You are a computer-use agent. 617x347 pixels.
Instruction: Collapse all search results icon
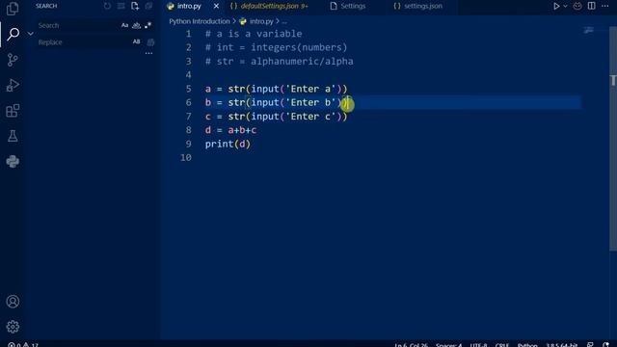[x=148, y=6]
